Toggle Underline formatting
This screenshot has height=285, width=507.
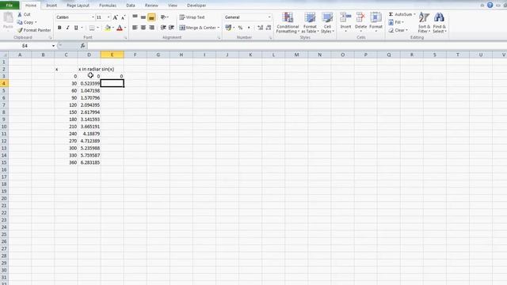coord(76,28)
